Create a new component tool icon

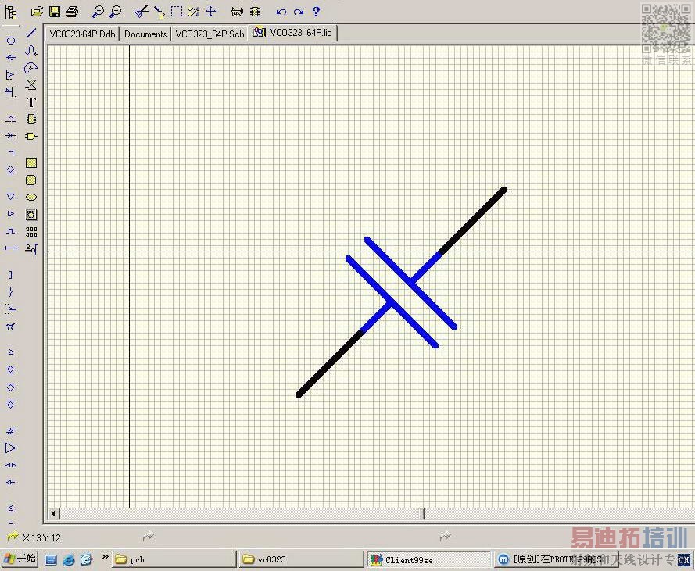[31, 120]
